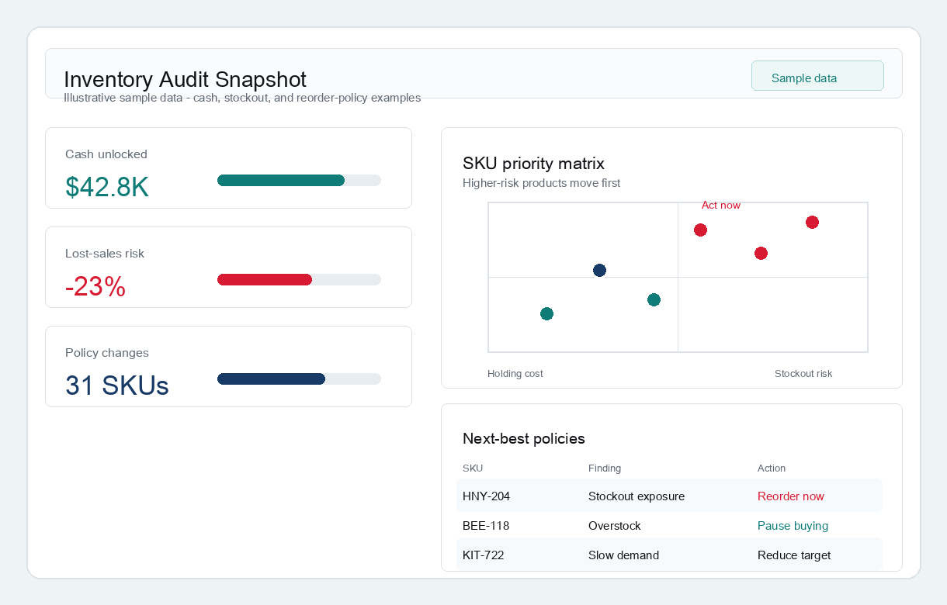Click the Overstock finding
Viewport: 947px width, 605px height.
pos(615,526)
